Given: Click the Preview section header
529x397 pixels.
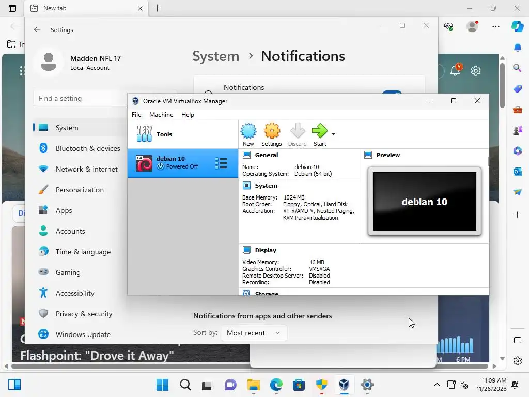Looking at the screenshot, I should (x=388, y=155).
